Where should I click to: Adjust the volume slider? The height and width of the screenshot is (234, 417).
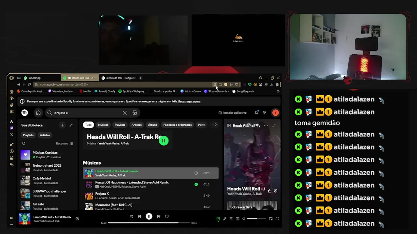pos(256,219)
